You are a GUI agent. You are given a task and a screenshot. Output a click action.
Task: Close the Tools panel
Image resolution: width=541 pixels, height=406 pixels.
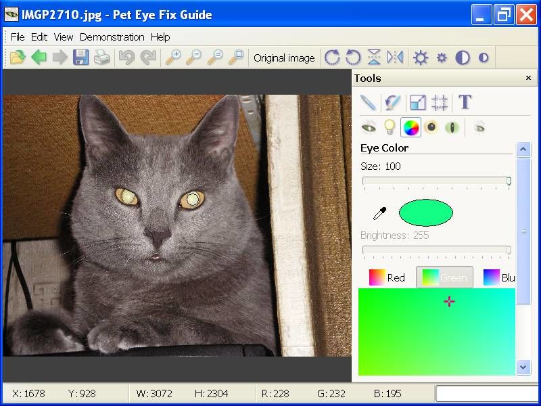(528, 78)
